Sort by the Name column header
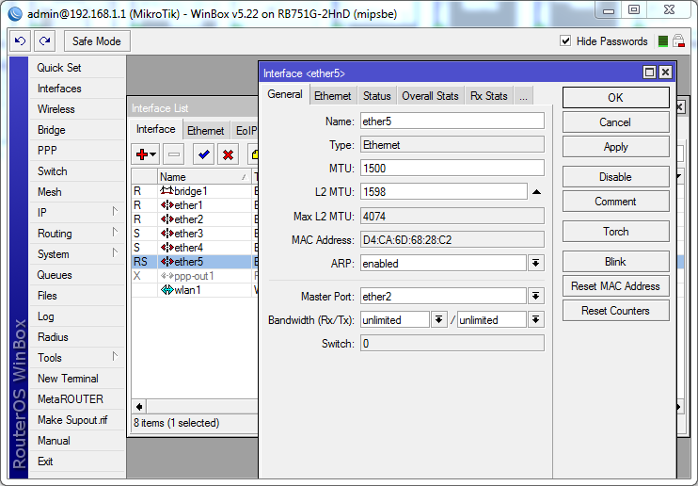Viewport: 698px width, 486px height. pyautogui.click(x=204, y=177)
